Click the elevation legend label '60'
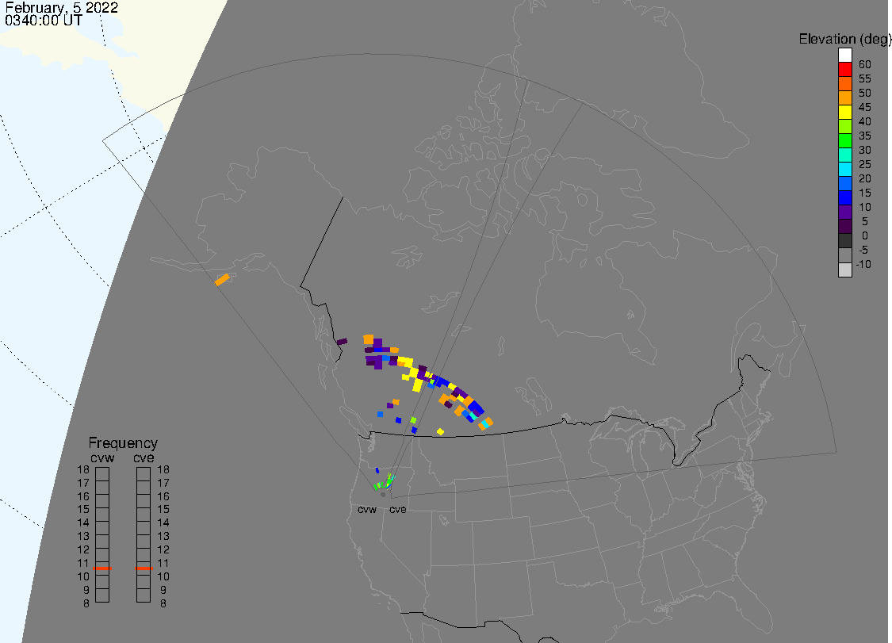892x643 pixels. pyautogui.click(x=865, y=64)
